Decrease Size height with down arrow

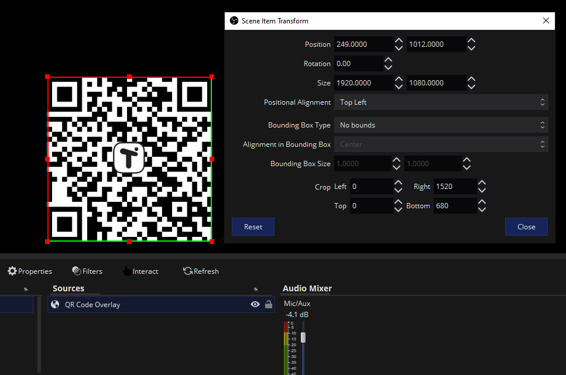click(x=471, y=87)
